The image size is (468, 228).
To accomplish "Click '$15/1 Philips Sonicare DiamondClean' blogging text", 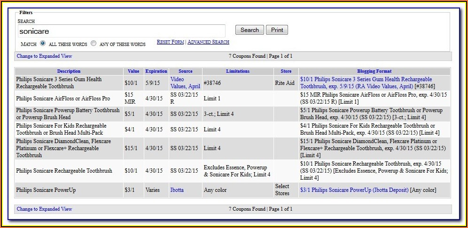I will tap(373, 148).
